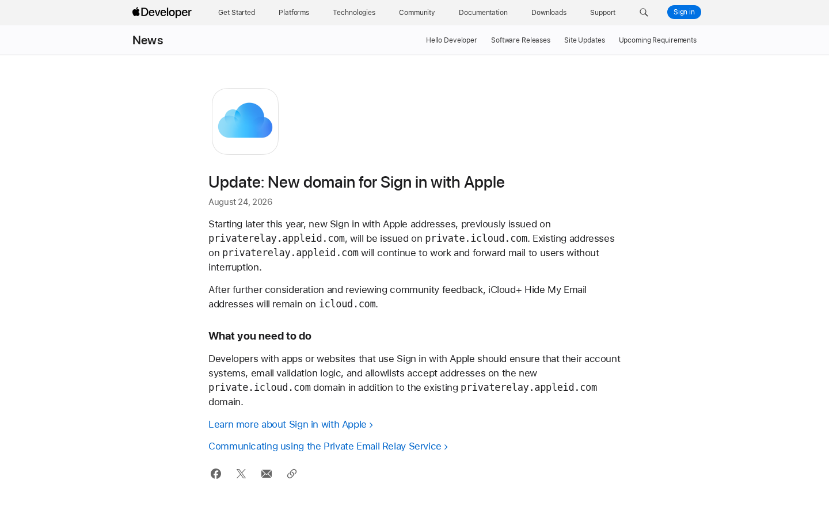829x518 pixels.
Task: Open Private Email Relay Service link
Action: [328, 446]
